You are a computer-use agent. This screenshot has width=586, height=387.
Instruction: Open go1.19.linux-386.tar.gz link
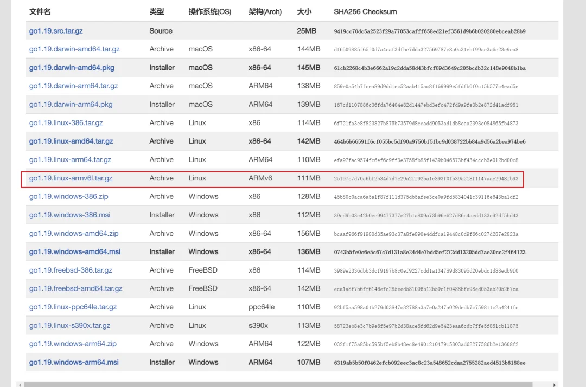click(x=66, y=123)
